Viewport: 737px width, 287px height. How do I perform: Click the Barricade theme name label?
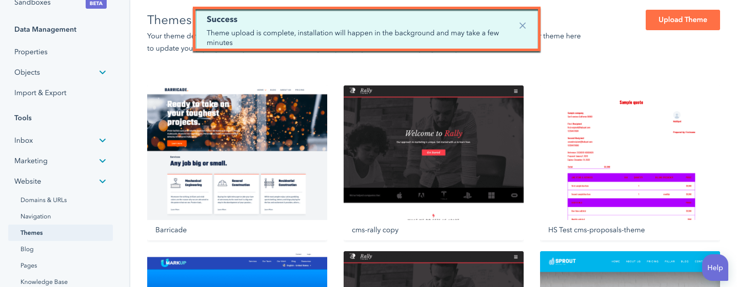click(171, 230)
